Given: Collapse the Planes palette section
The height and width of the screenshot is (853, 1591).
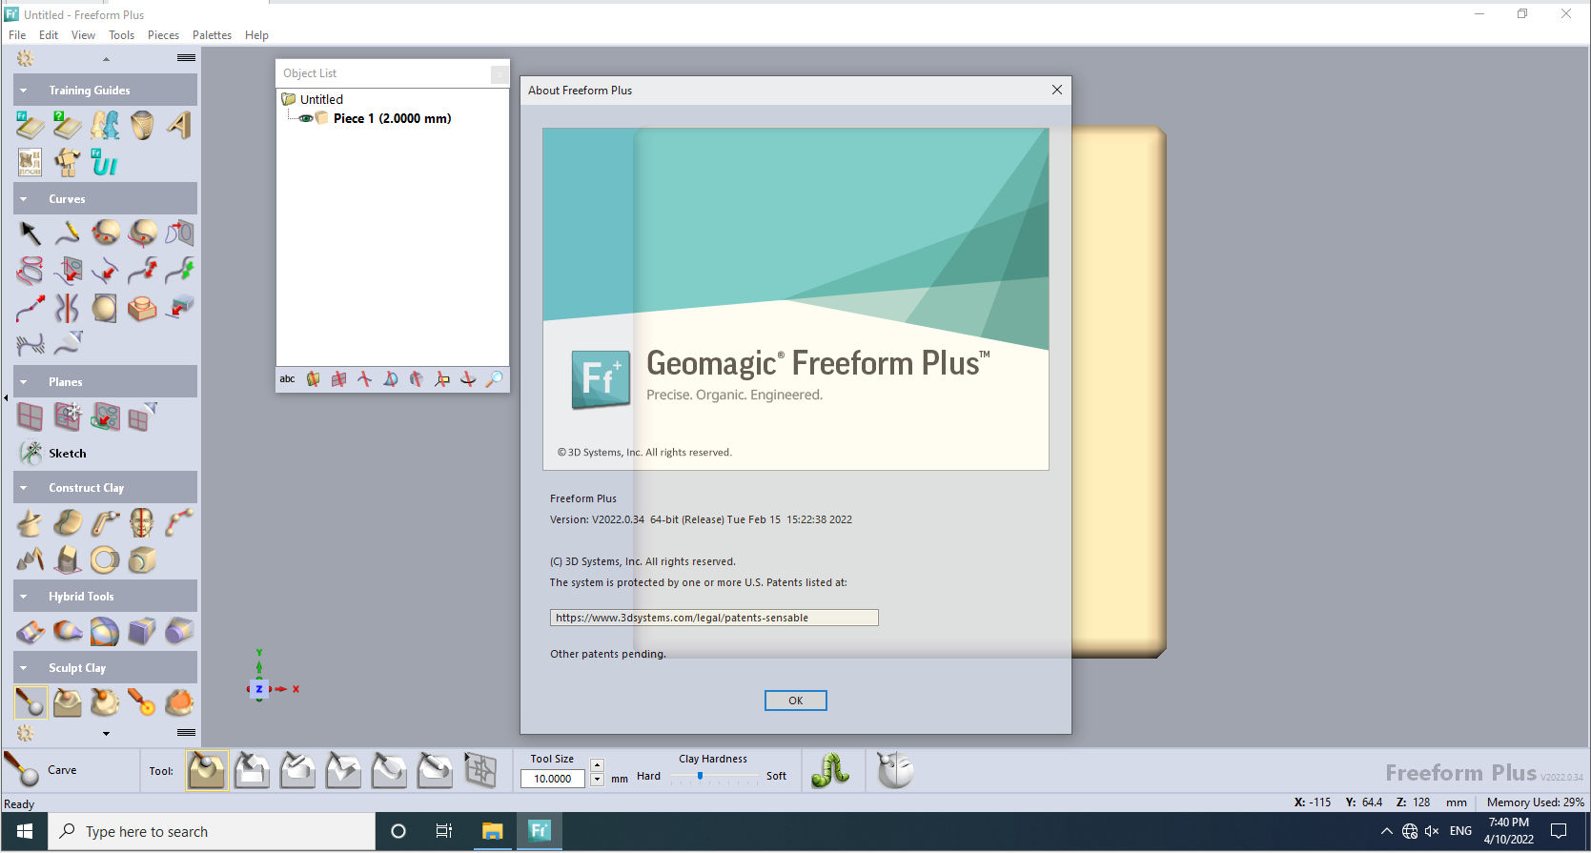Looking at the screenshot, I should (24, 382).
